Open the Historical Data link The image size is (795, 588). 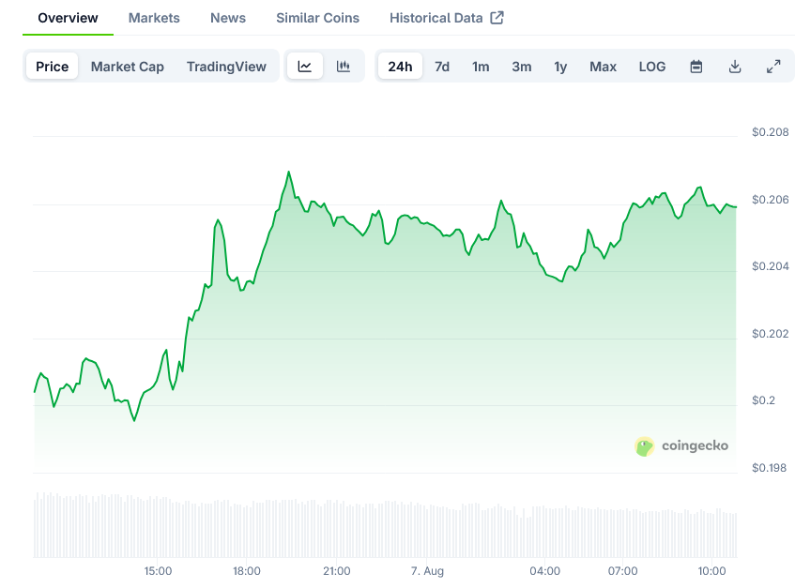(x=436, y=18)
